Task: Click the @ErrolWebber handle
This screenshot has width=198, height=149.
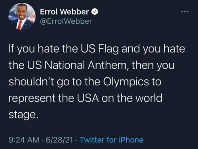Action: coord(66,21)
